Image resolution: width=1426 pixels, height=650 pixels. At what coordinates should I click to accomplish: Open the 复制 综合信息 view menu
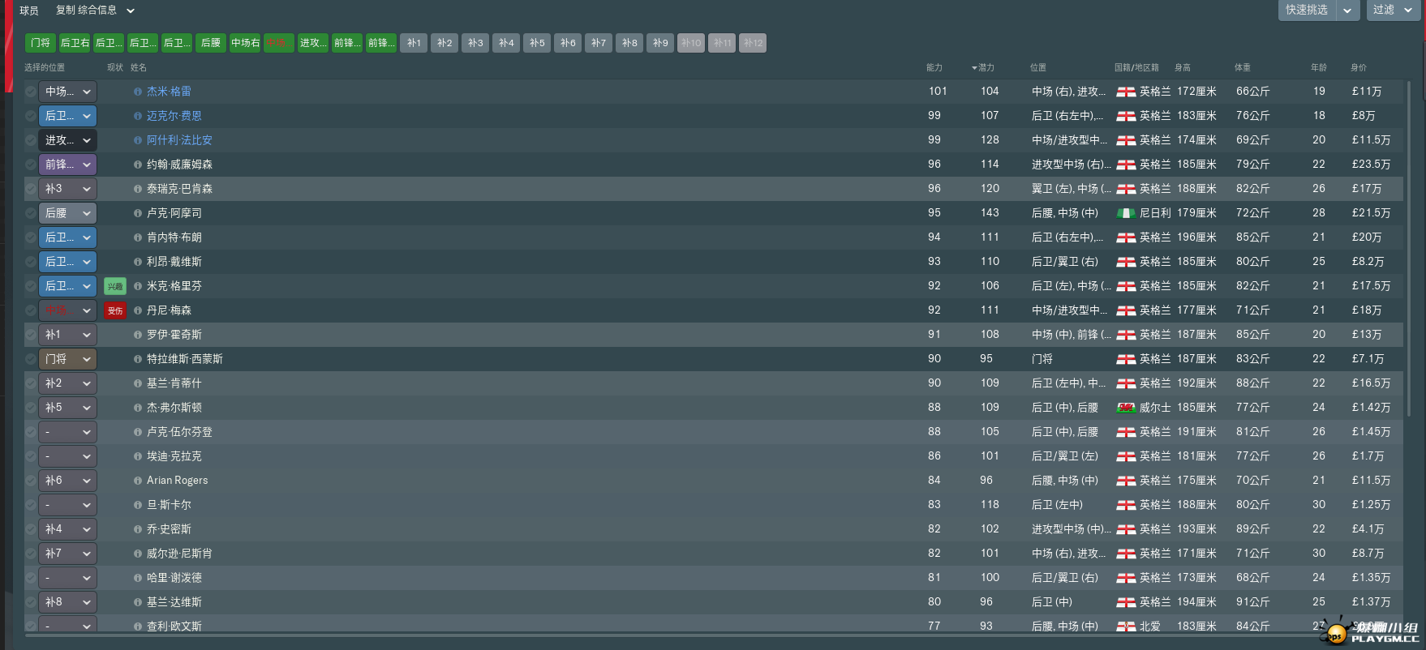[x=95, y=11]
